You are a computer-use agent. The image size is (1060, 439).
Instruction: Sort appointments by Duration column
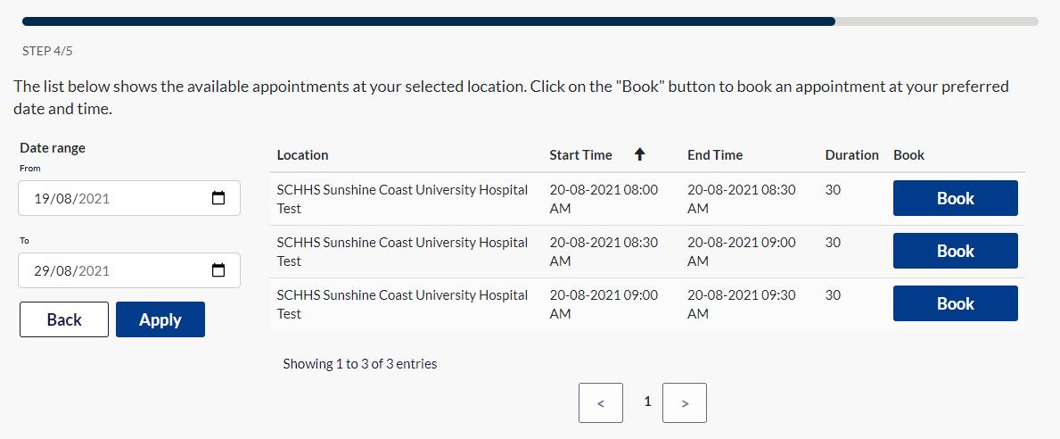851,154
